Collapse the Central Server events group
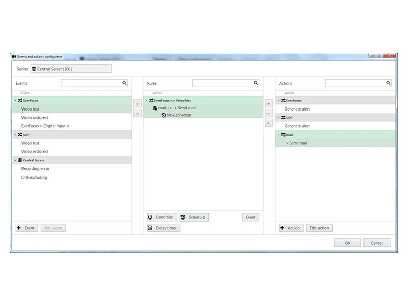This screenshot has height=307, width=409. point(15,160)
